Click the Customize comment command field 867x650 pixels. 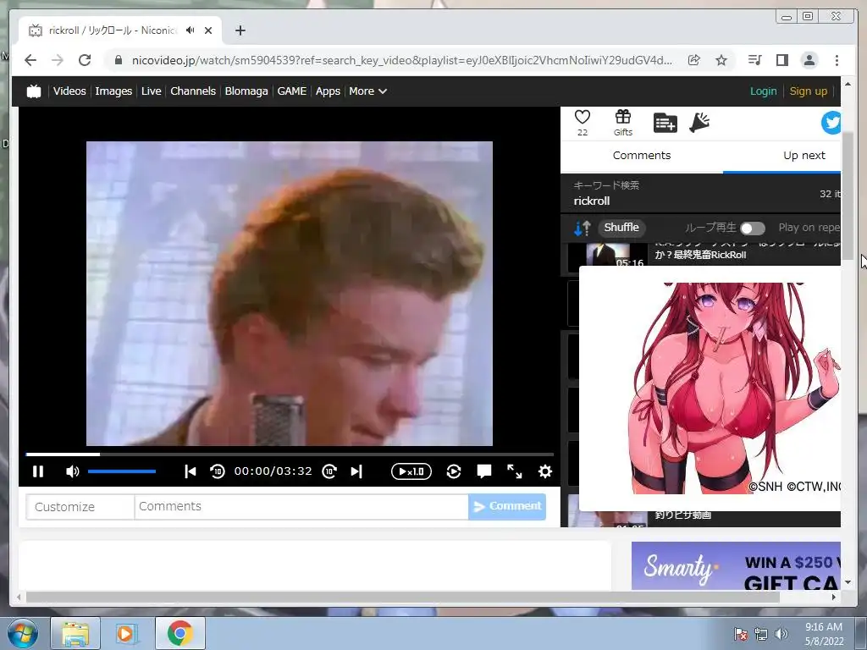tap(80, 507)
